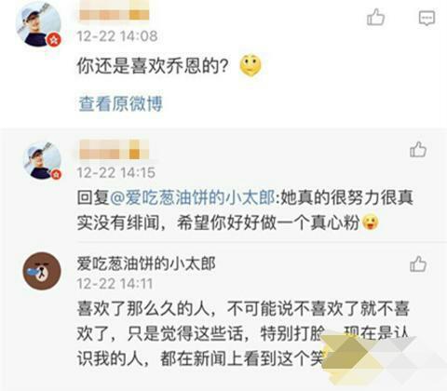The height and width of the screenshot is (391, 447).
Task: Open @爱吃葱油饼的小太郎 mention link
Action: coord(193,197)
